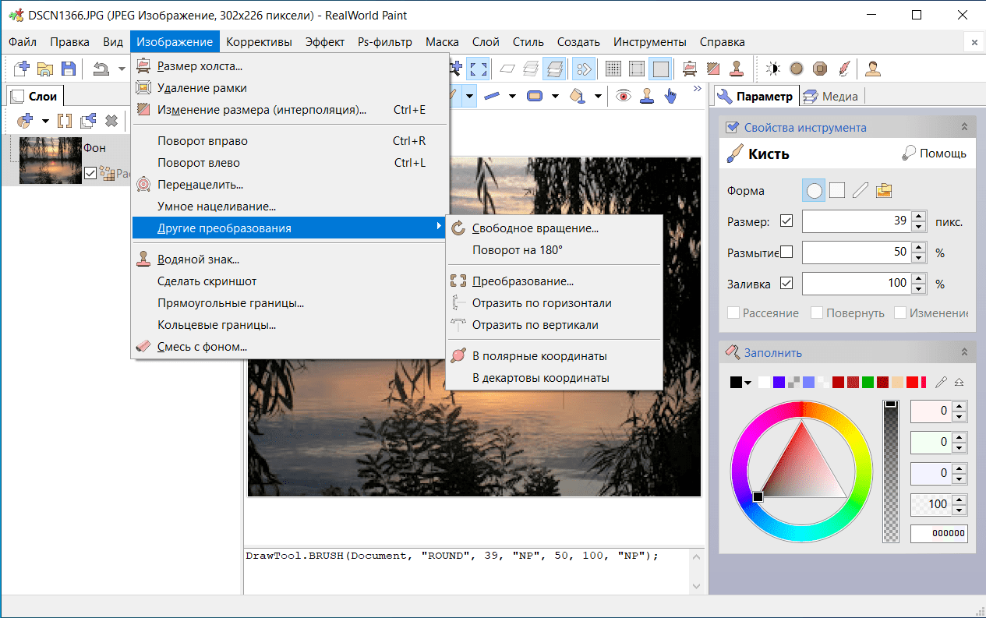The width and height of the screenshot is (986, 618).
Task: Click the duplicate layer icon
Action: (x=88, y=121)
